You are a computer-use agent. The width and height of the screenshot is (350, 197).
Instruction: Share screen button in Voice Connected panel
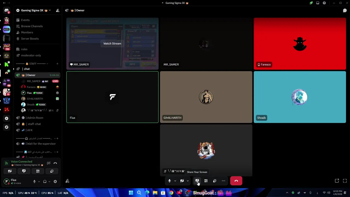coord(24,171)
